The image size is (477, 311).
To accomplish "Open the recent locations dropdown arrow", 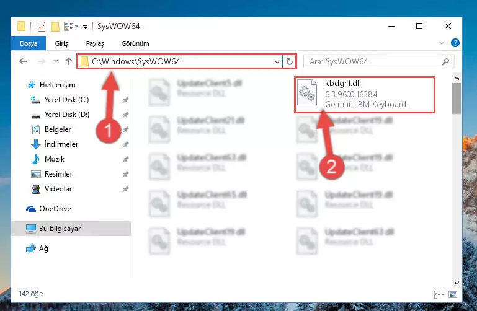I will (x=56, y=61).
